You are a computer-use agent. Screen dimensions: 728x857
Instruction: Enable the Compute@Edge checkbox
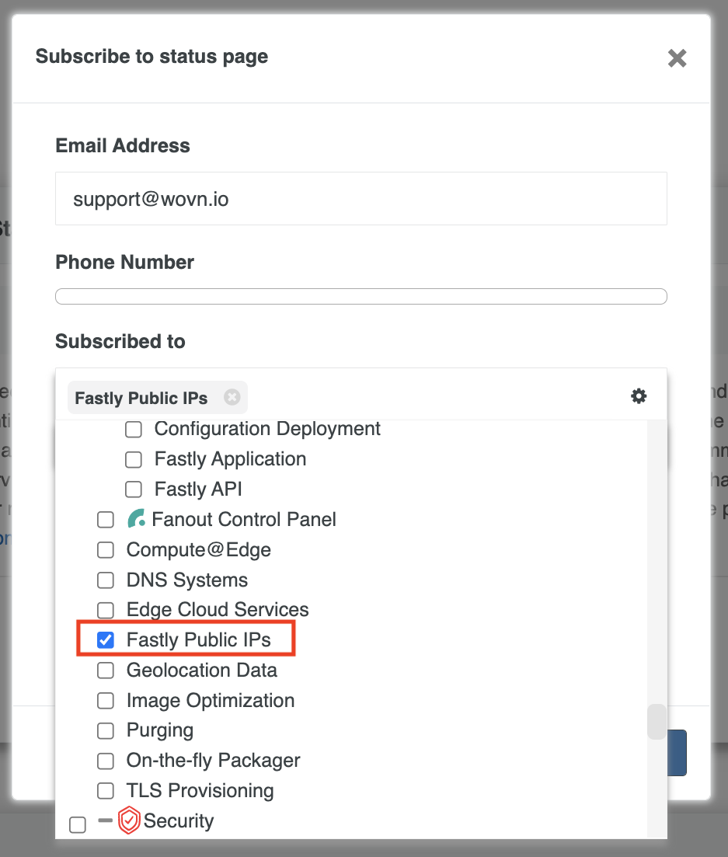tap(106, 550)
